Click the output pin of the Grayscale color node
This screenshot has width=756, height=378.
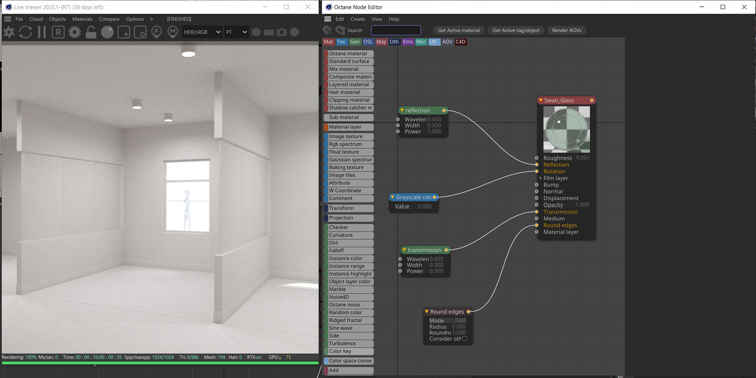[x=434, y=197]
